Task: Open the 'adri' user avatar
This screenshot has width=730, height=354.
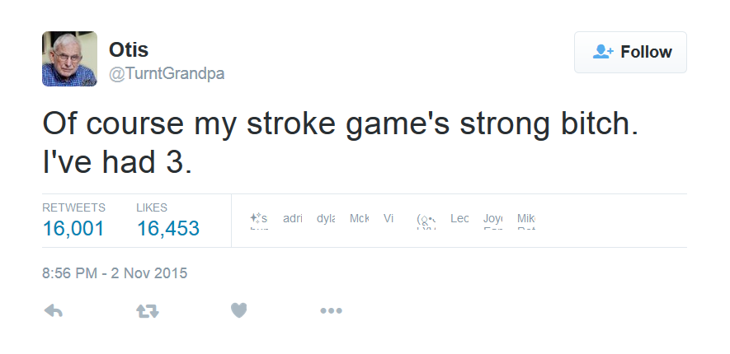Action: coord(293,220)
